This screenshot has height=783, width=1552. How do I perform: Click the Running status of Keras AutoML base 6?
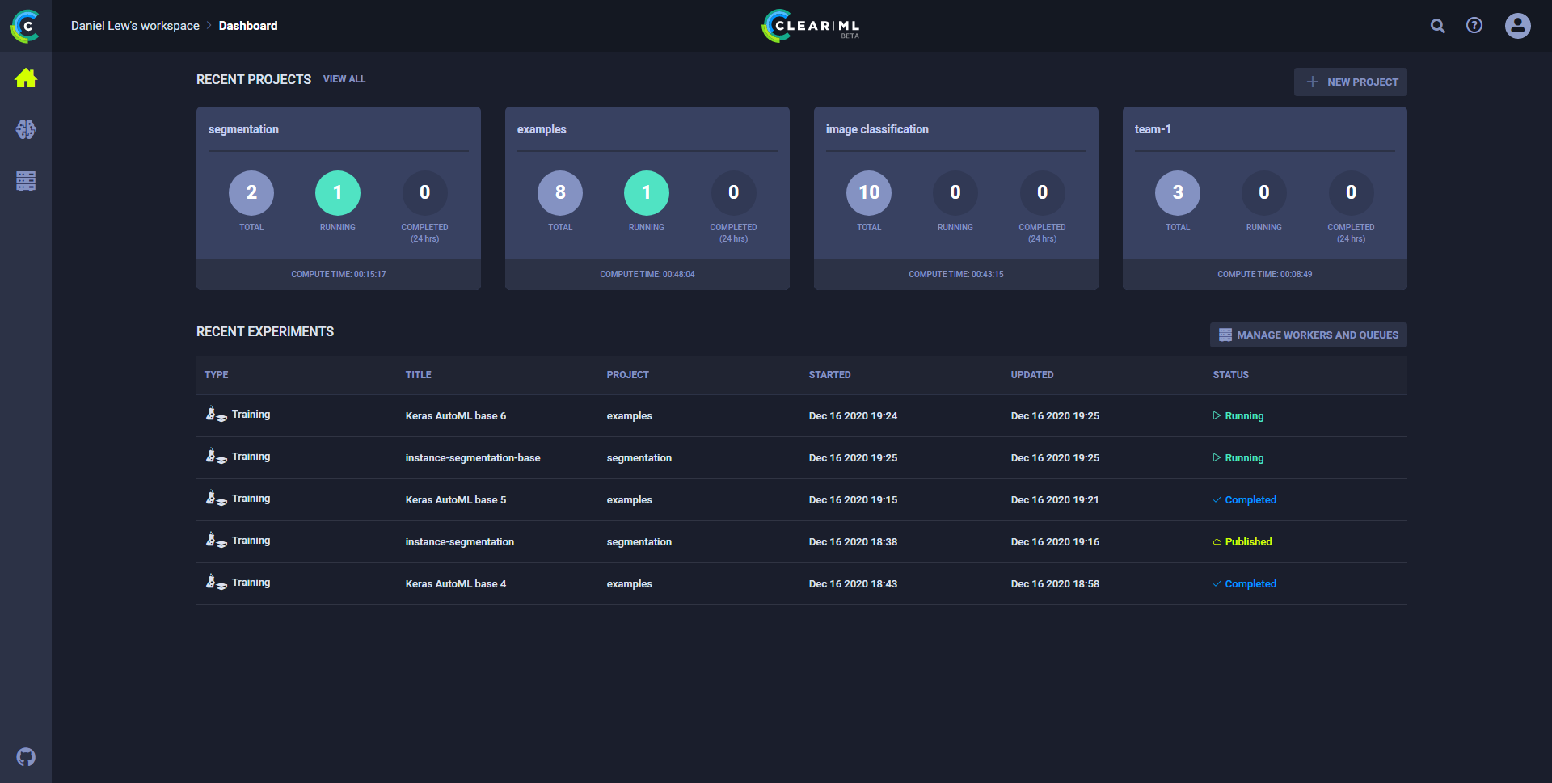point(1238,416)
